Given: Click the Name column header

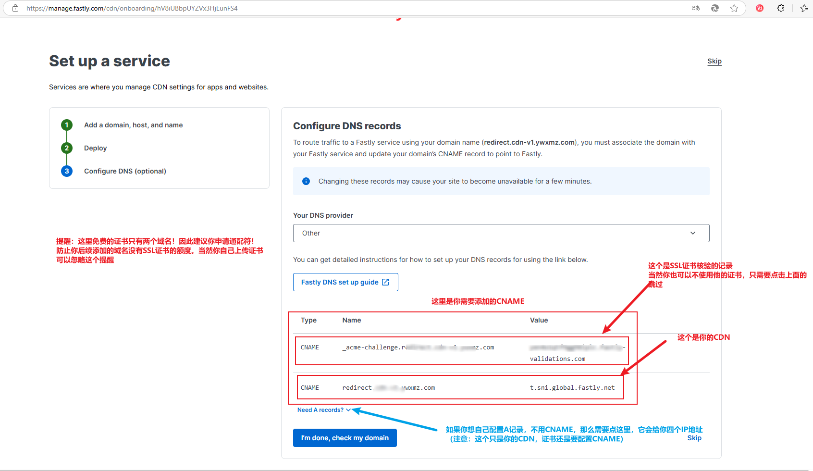Looking at the screenshot, I should pos(352,320).
